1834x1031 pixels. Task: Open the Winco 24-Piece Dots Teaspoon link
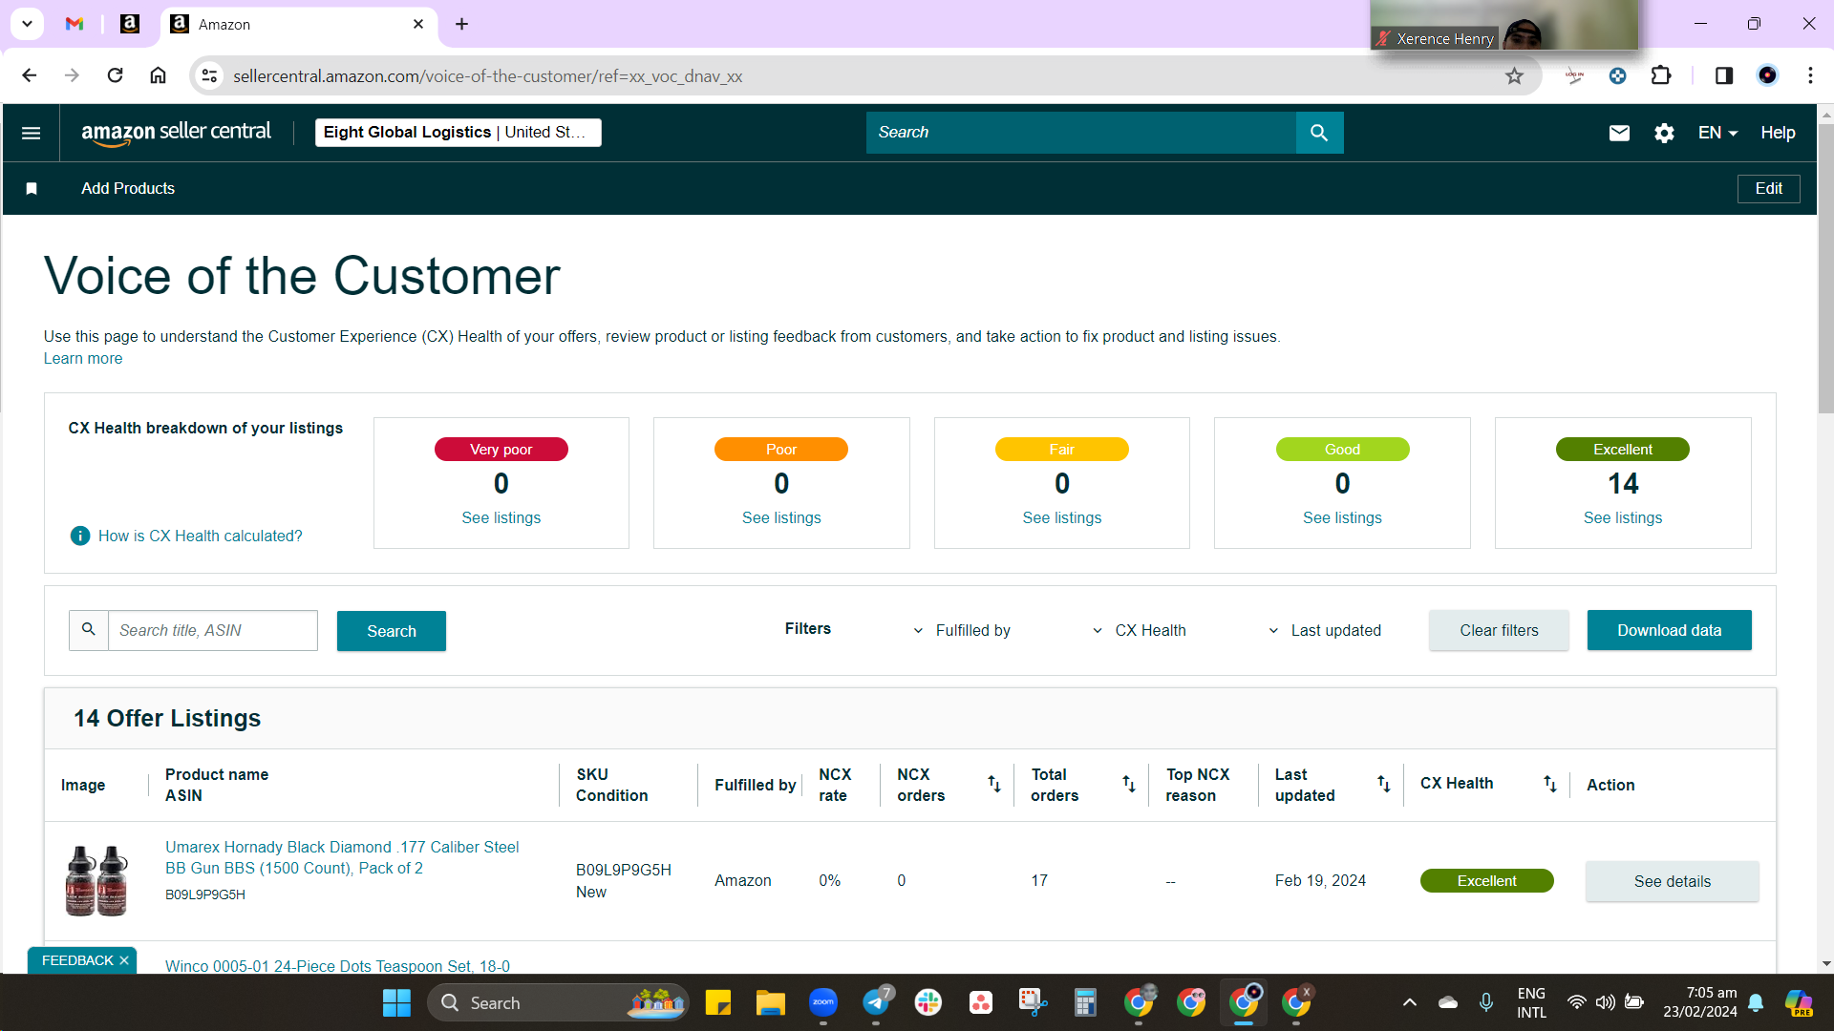point(337,966)
